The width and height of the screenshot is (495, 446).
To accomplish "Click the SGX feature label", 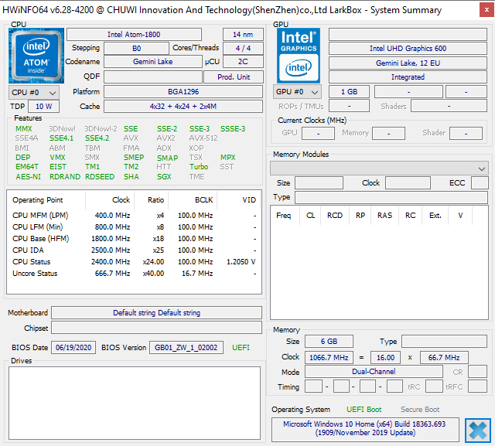I will 164,177.
